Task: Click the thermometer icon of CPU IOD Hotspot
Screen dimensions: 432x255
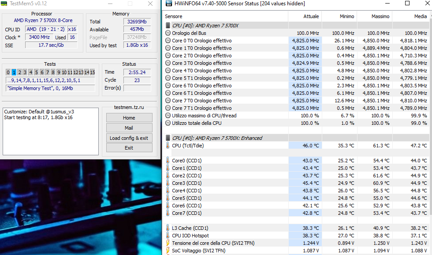Action: 168,235
